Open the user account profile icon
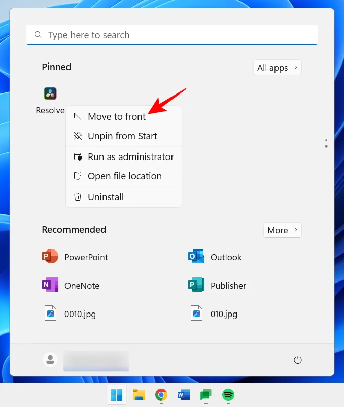 click(50, 360)
